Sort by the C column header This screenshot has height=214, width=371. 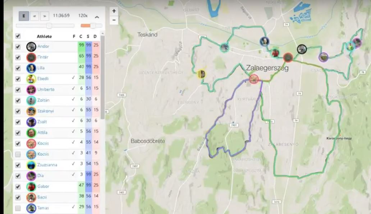[x=81, y=36]
